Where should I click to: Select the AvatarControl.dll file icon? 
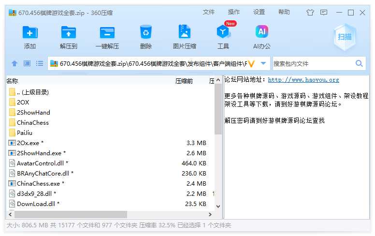pyautogui.click(x=12, y=163)
